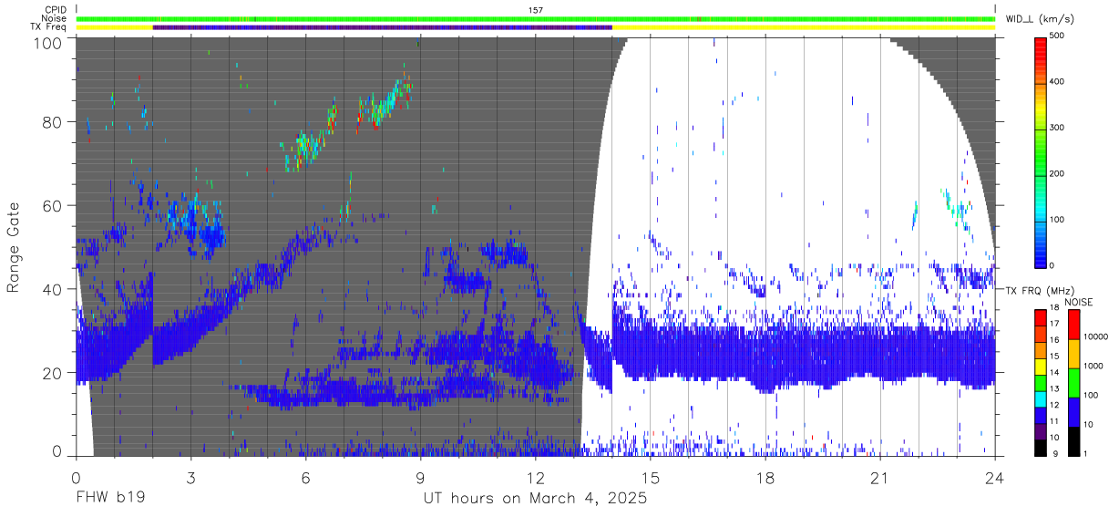1119x517 pixels.
Task: Click the purple TX Freq bar segment
Action: [x=383, y=26]
